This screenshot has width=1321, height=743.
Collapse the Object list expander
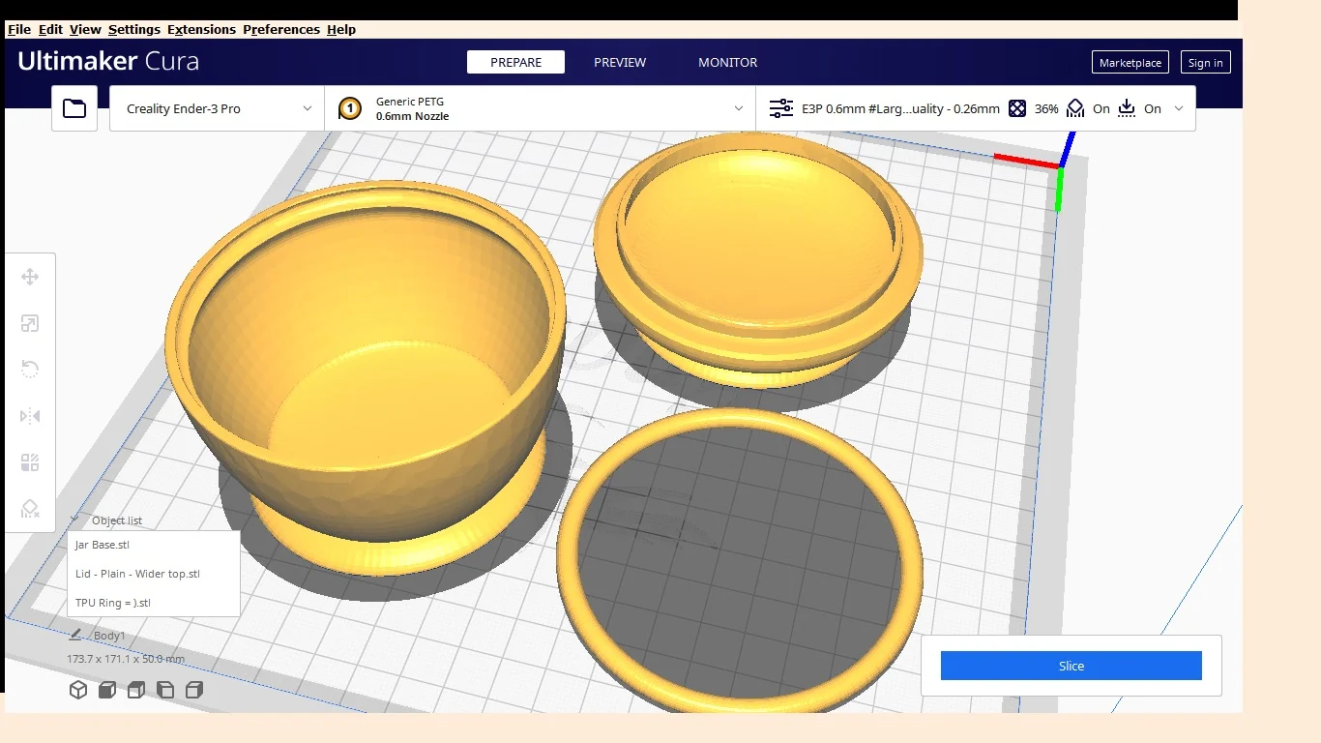(74, 520)
